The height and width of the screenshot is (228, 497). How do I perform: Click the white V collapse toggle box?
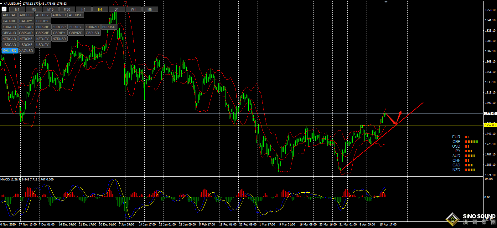[4, 9]
